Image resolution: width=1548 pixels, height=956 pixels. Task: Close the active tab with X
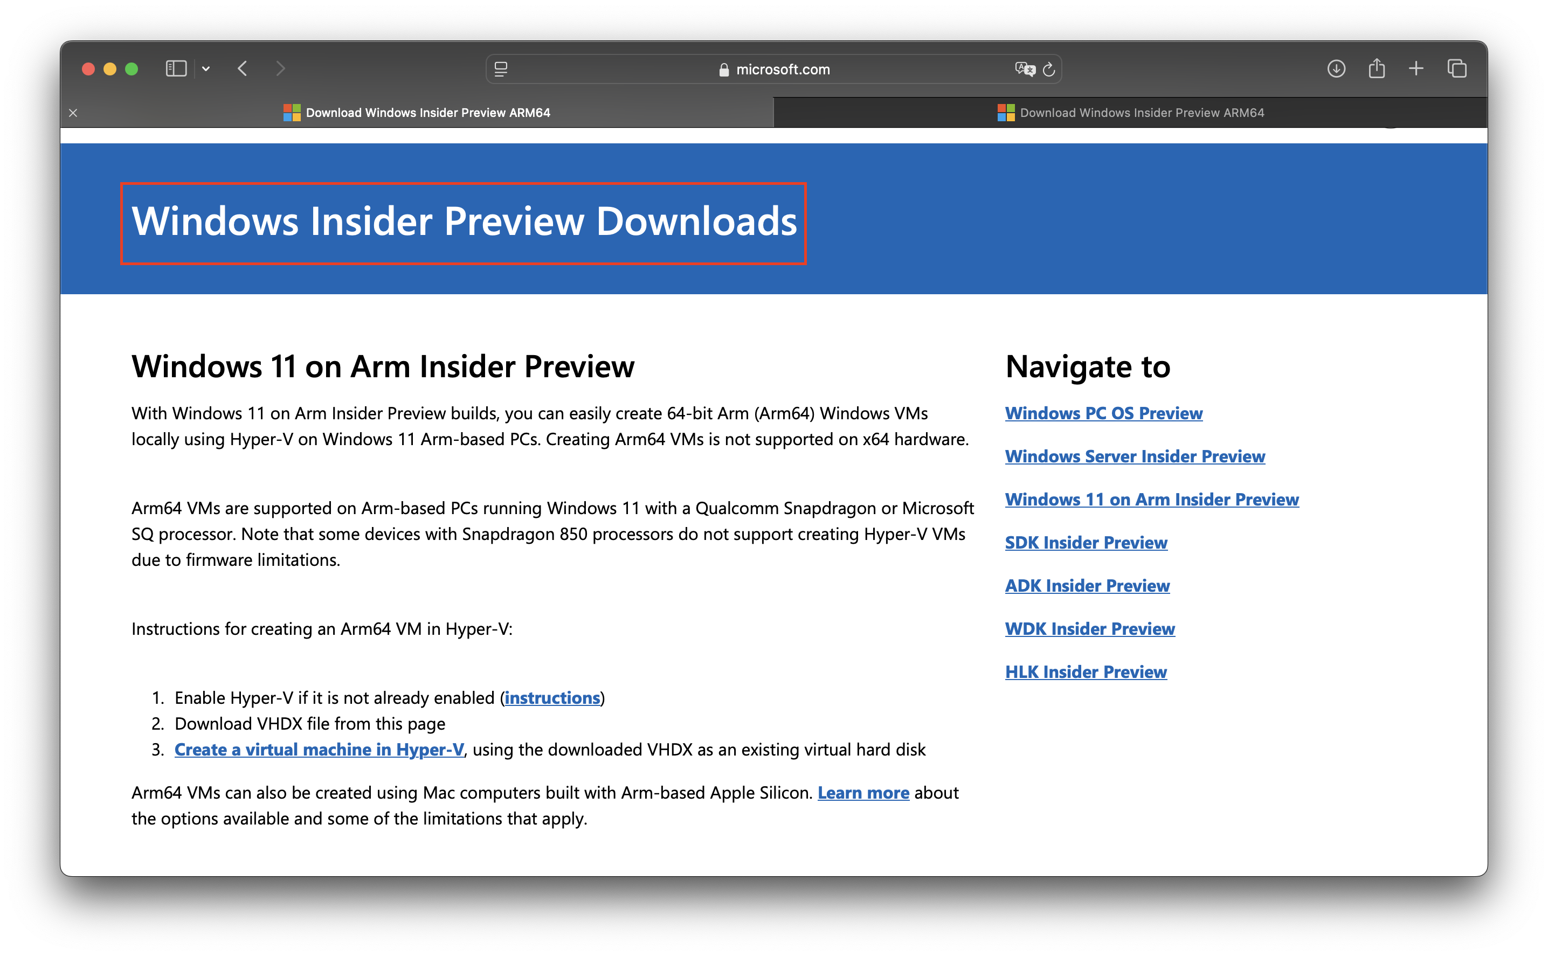pyautogui.click(x=73, y=113)
